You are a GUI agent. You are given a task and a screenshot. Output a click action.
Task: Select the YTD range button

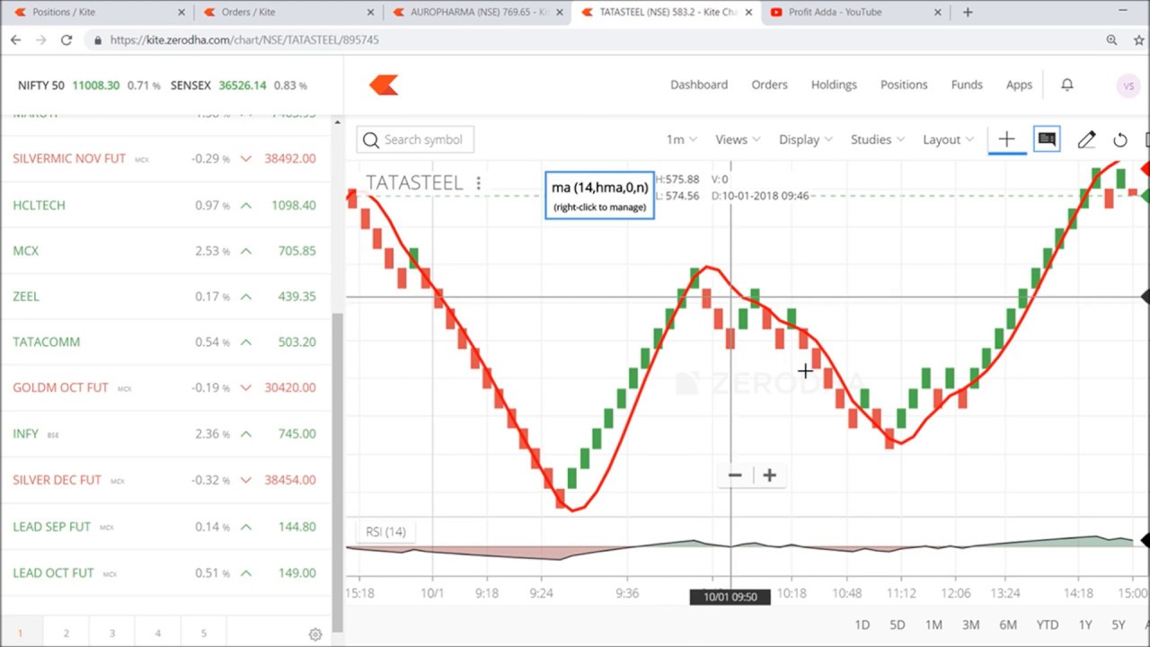point(1047,625)
